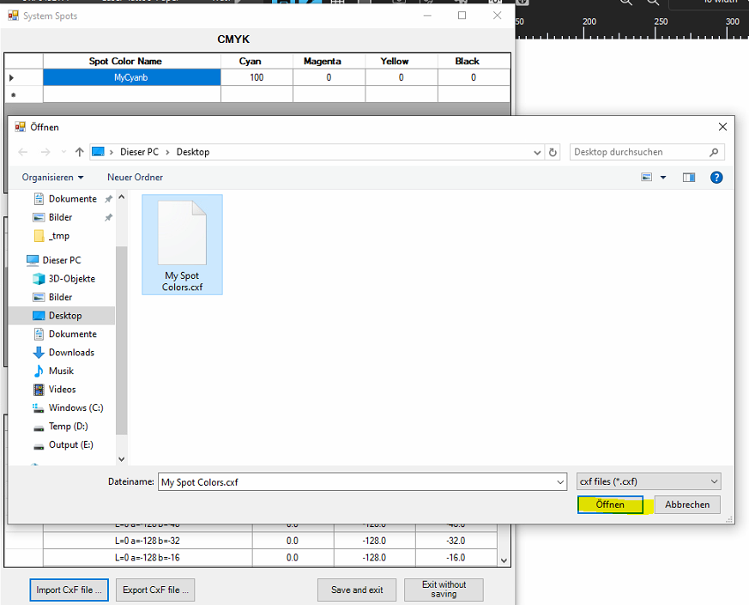Click the L=0 a=-128 b=-32 row name
The image size is (749, 605).
pos(148,541)
